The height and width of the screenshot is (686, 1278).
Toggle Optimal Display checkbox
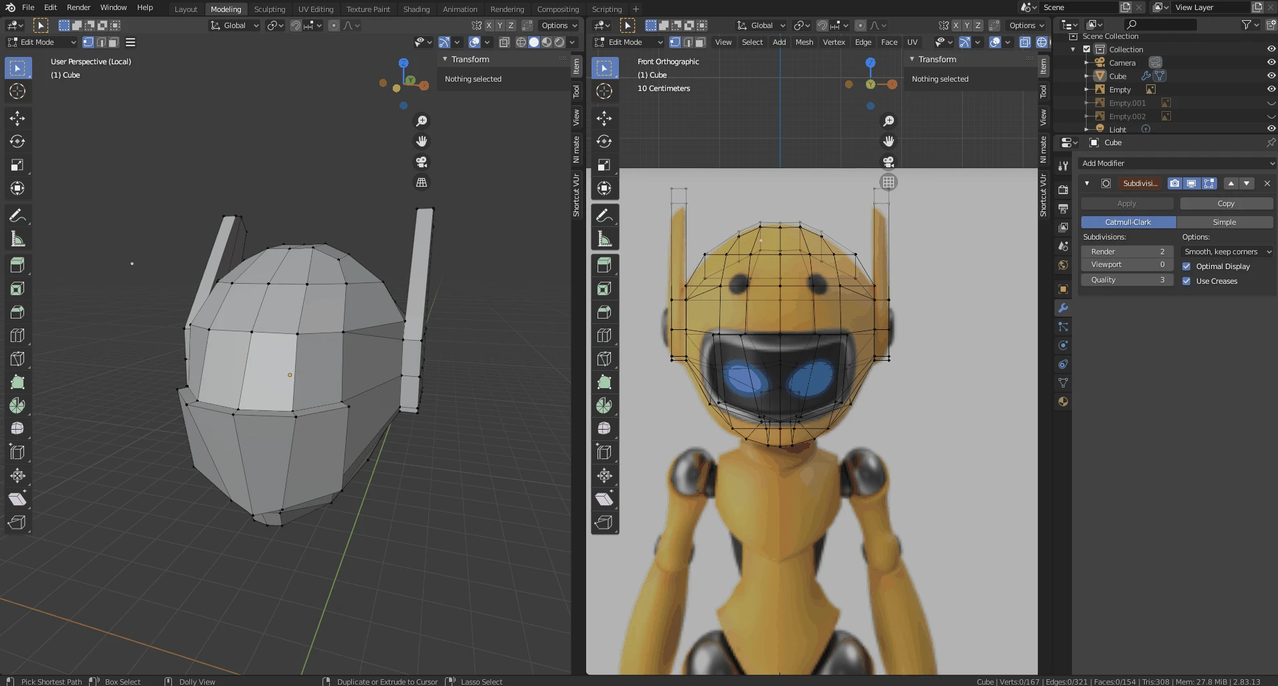(x=1186, y=266)
